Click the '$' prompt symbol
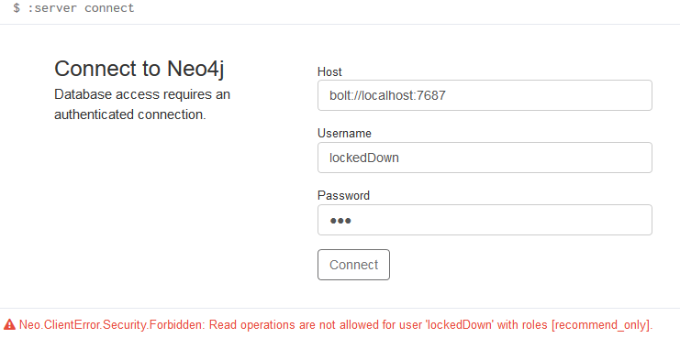The height and width of the screenshot is (338, 680). click(x=17, y=8)
